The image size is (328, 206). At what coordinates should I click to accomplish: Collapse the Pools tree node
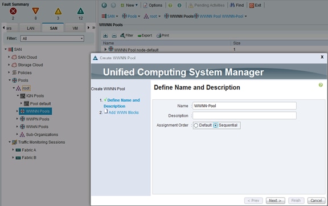click(x=10, y=80)
